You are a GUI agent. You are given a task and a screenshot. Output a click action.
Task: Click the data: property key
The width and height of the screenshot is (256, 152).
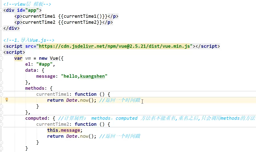coord(32,70)
